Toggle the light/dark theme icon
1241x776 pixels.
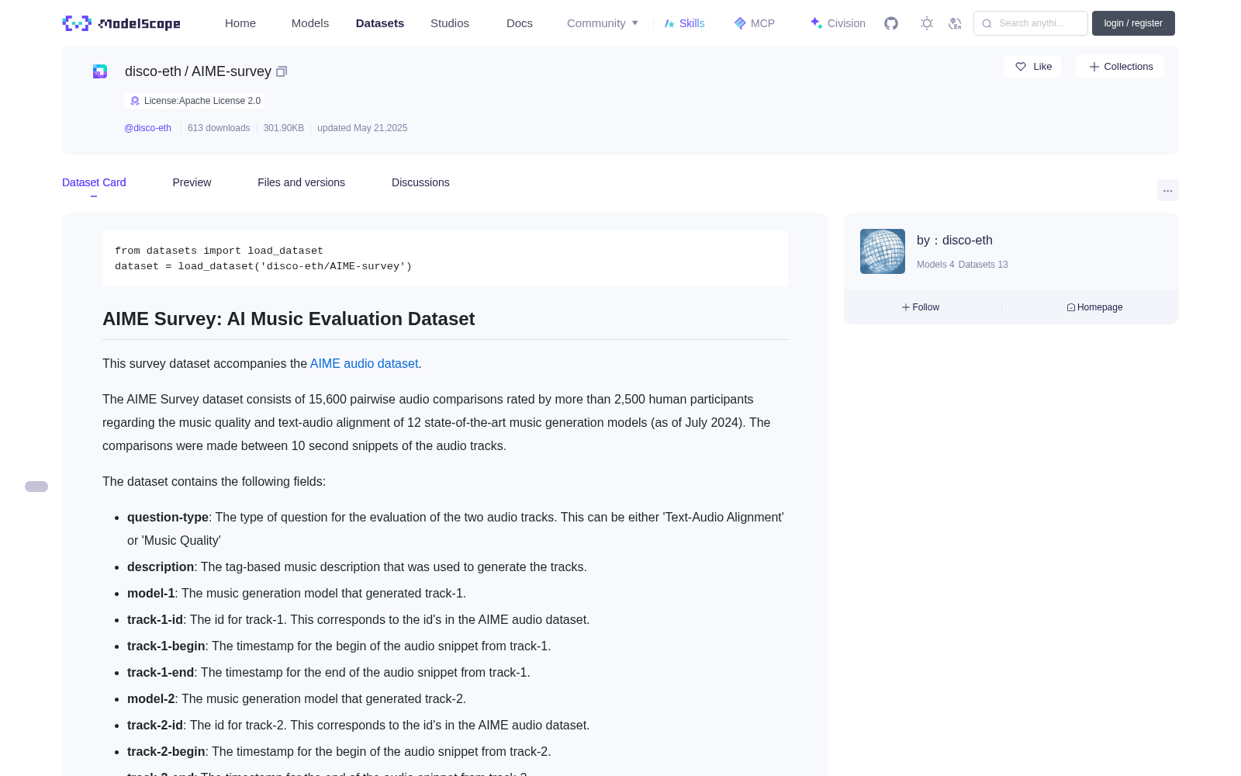[x=927, y=23]
